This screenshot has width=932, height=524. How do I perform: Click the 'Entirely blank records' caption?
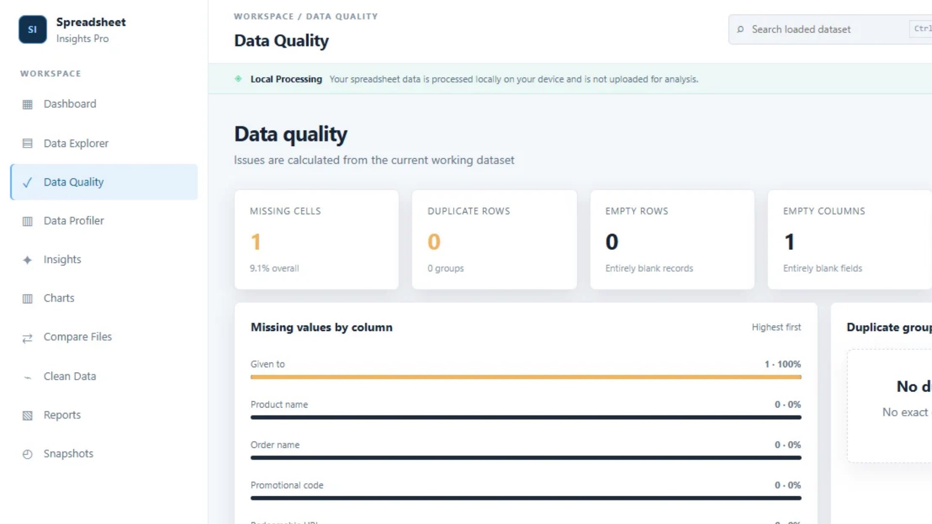point(649,268)
